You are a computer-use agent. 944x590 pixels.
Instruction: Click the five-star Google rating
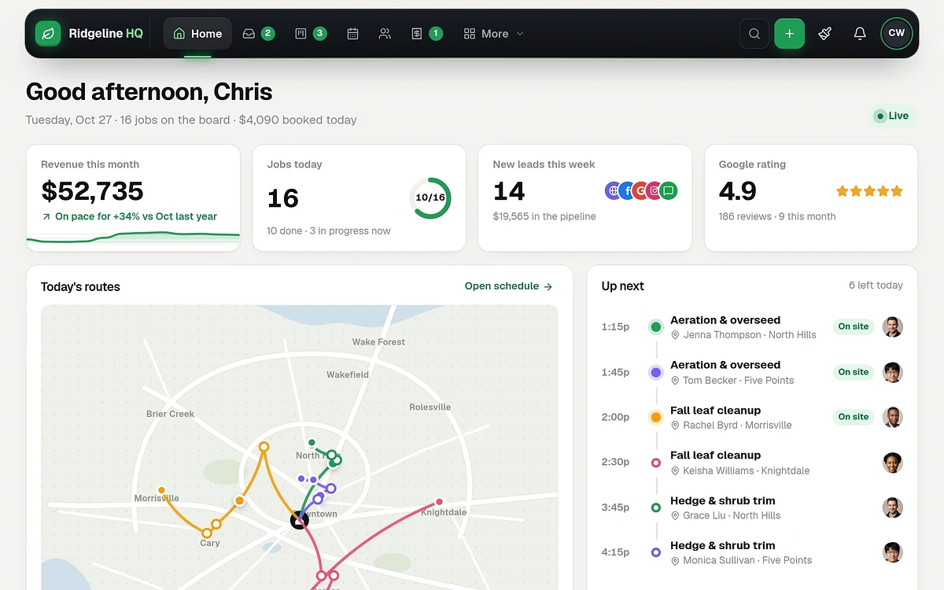pos(869,191)
